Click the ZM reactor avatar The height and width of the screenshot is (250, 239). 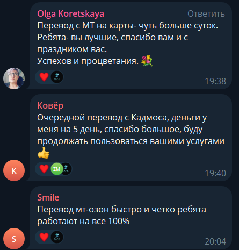tap(57, 169)
